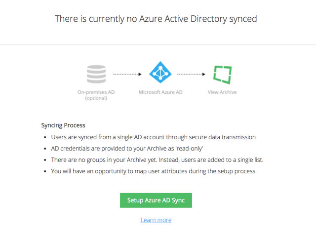Click the horizontal divider under the title
316x237 pixels.
pyautogui.click(x=158, y=44)
